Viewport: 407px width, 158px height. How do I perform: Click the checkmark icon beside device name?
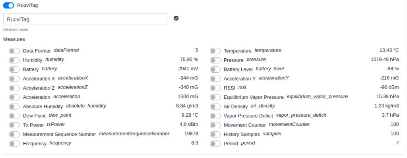click(176, 18)
